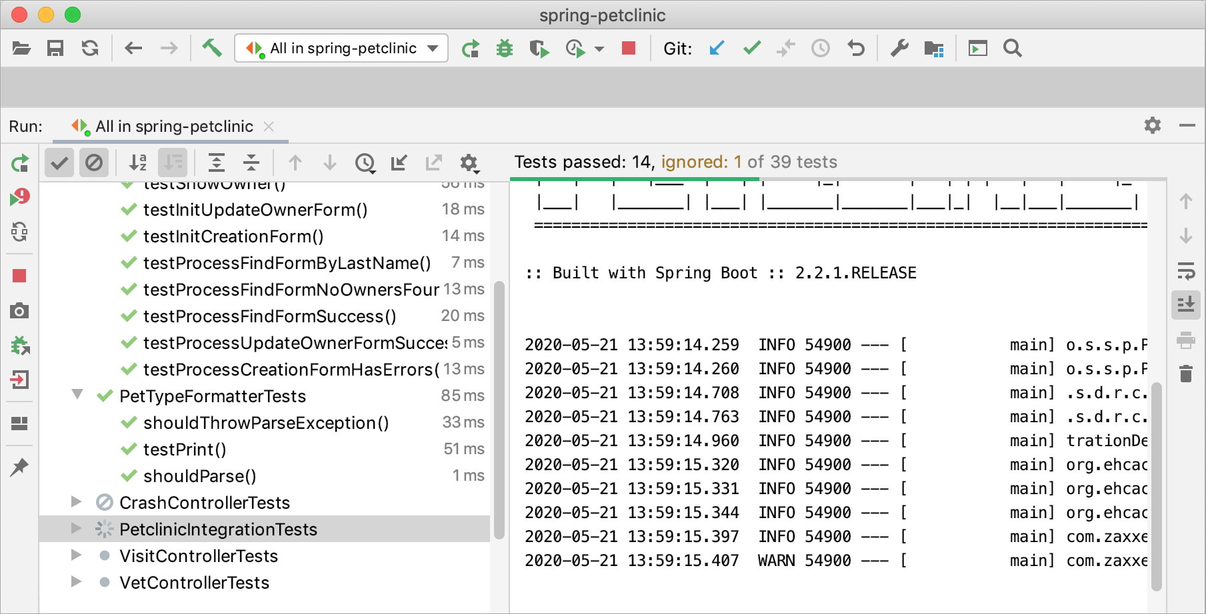The height and width of the screenshot is (614, 1206).
Task: Rerun failed tests from the sidebar
Action: [x=20, y=197]
